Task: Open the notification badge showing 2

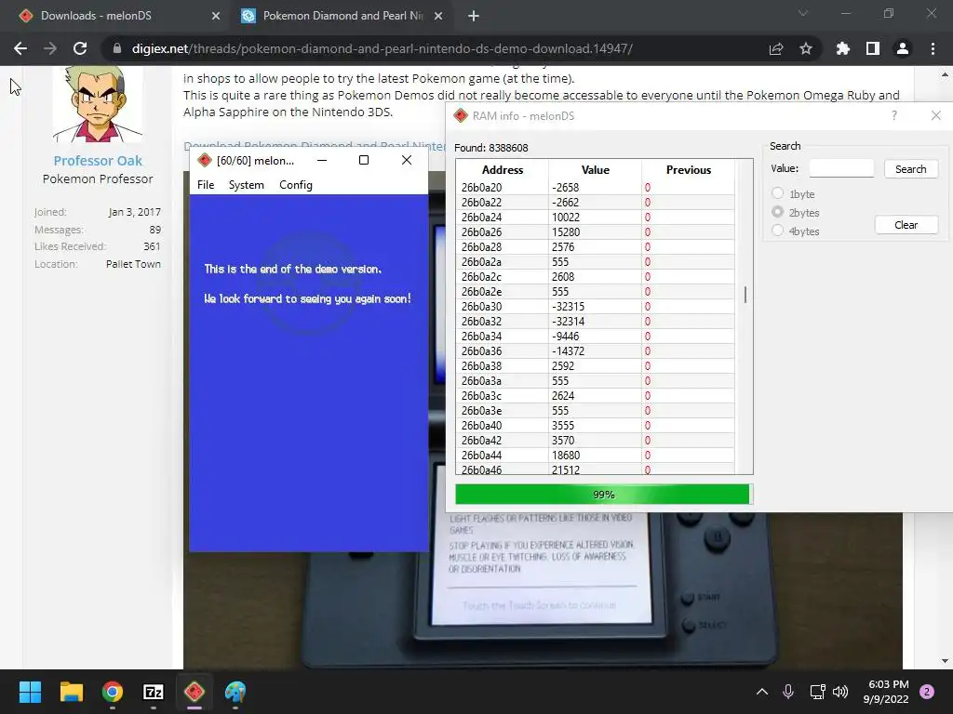Action: tap(927, 692)
